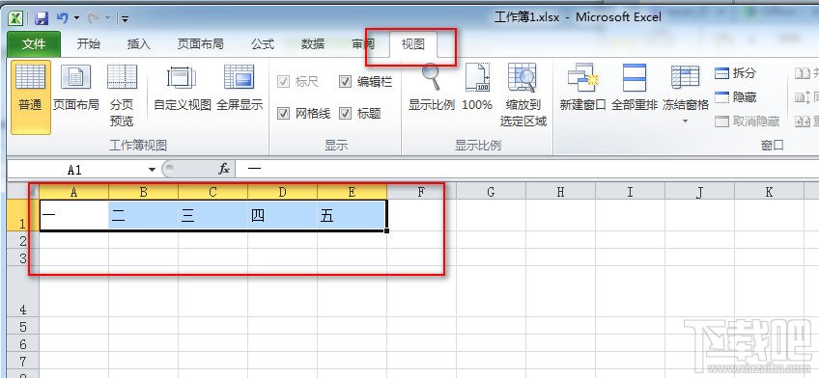Click 隐藏 window button

tap(735, 97)
